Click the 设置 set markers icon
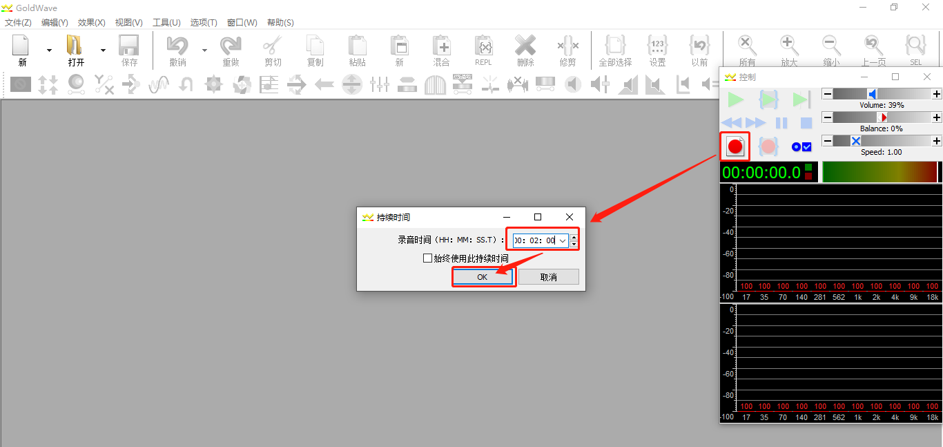Screen dimensions: 943x447 coord(657,51)
